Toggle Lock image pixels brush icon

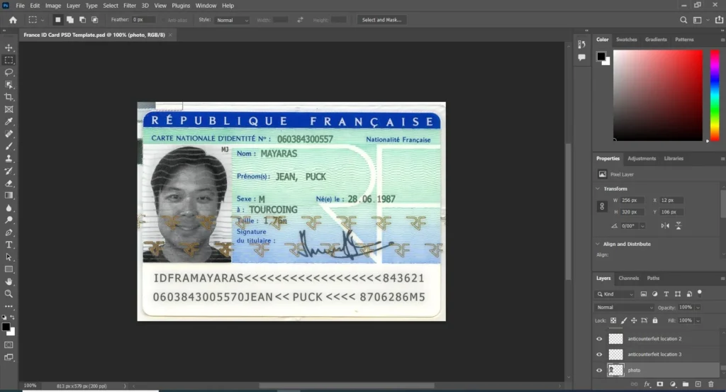(624, 320)
